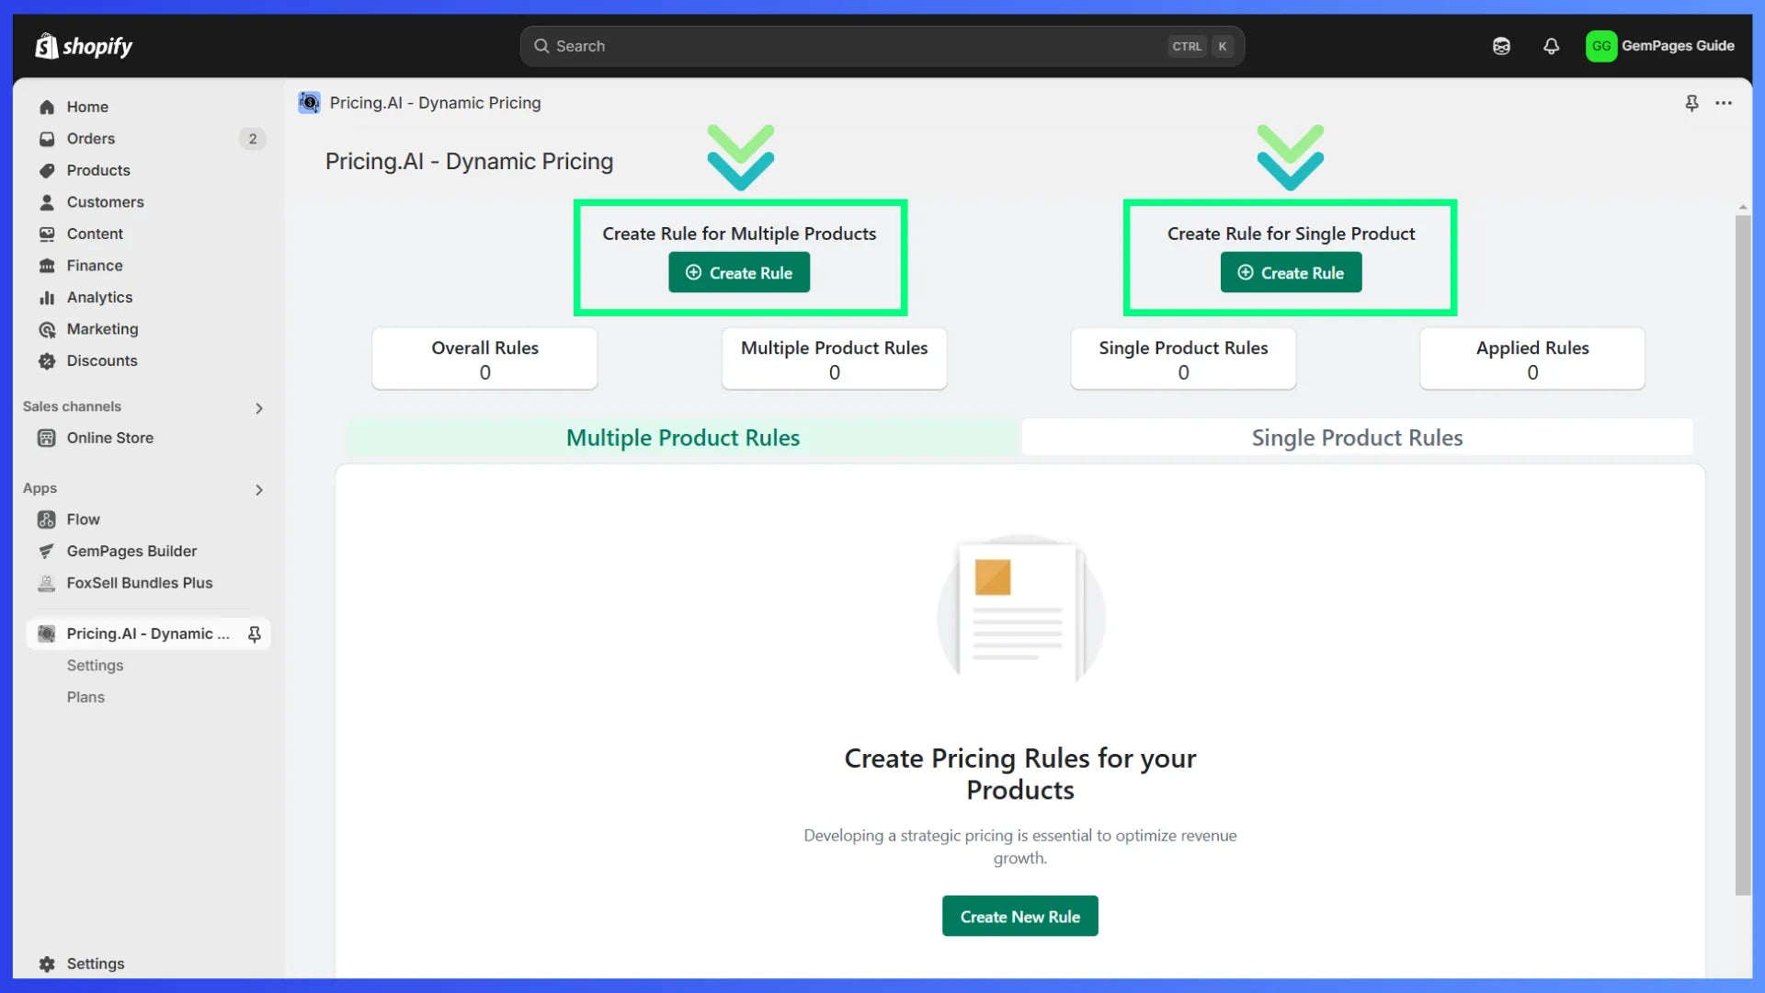Open Analytics from sidebar
Image resolution: width=1765 pixels, height=993 pixels.
99,297
